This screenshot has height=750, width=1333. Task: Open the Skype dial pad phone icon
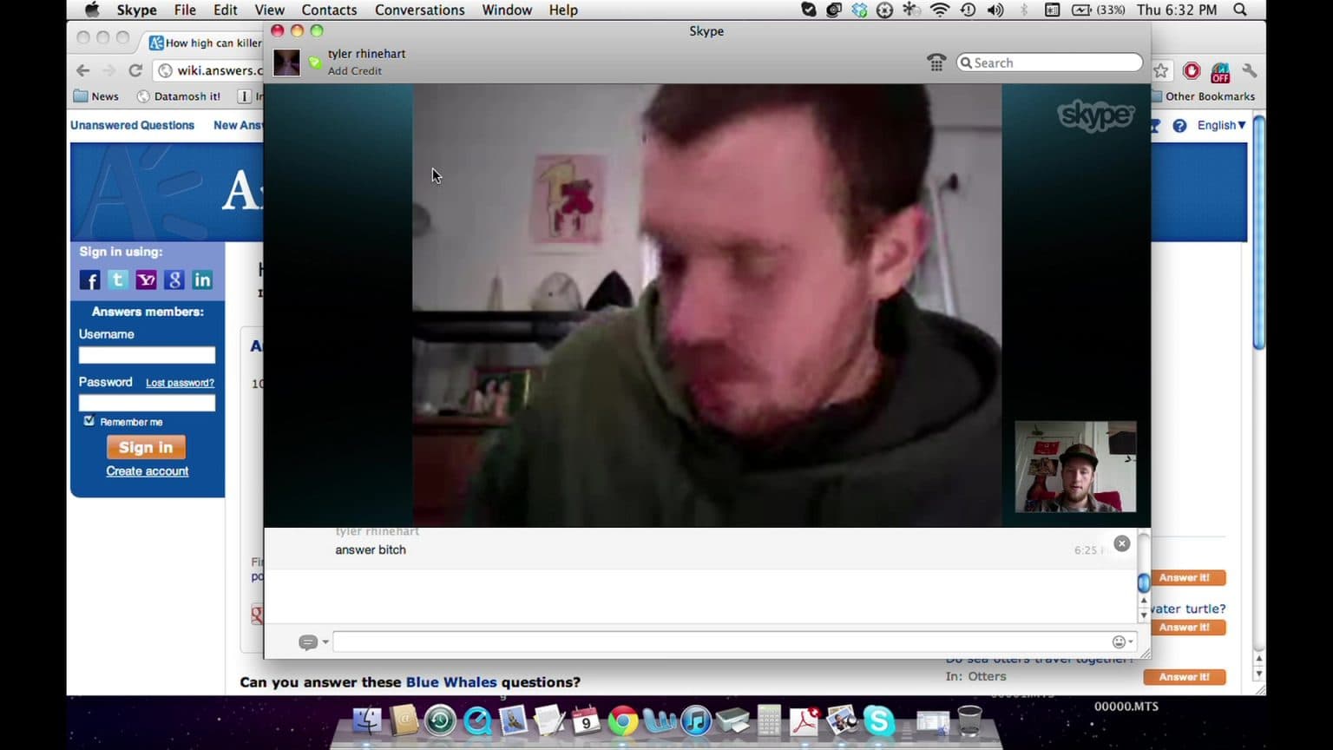coord(936,62)
